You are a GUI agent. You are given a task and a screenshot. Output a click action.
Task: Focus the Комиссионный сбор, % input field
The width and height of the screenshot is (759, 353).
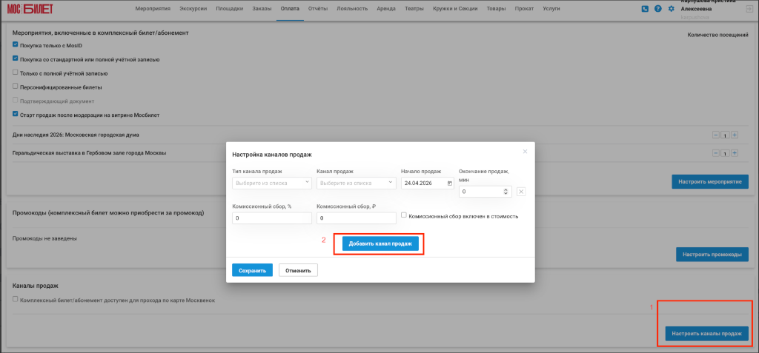tap(272, 218)
